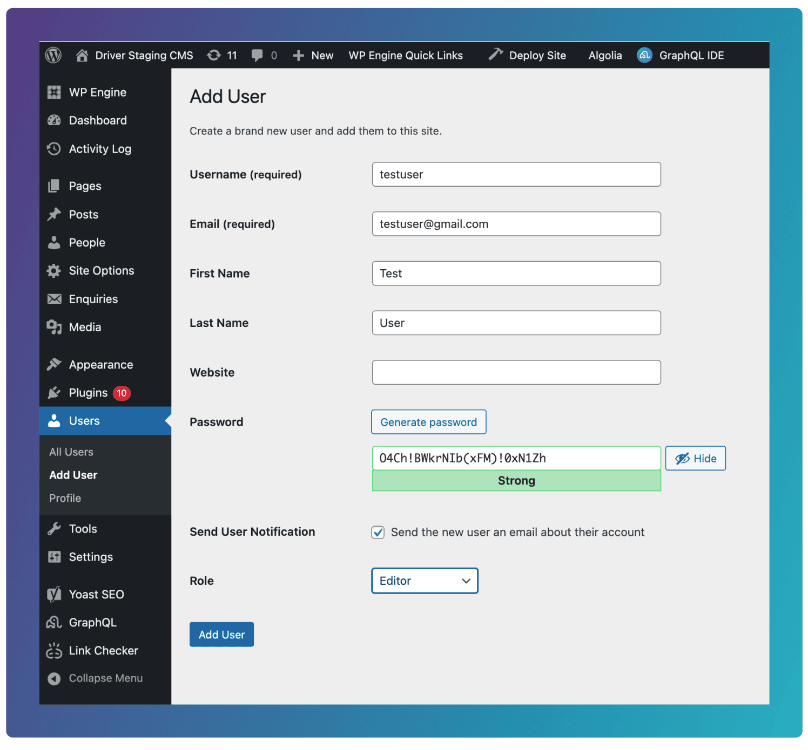Open Driver Staging CMS site link
Image resolution: width=808 pixels, height=750 pixels.
point(144,56)
